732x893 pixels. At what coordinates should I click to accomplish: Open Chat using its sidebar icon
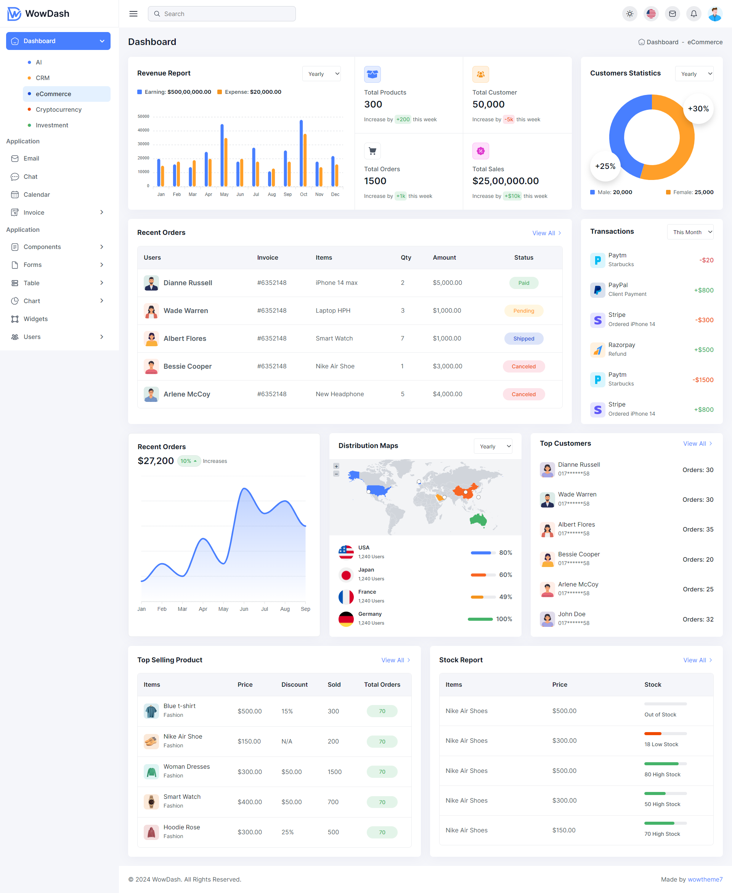click(15, 176)
